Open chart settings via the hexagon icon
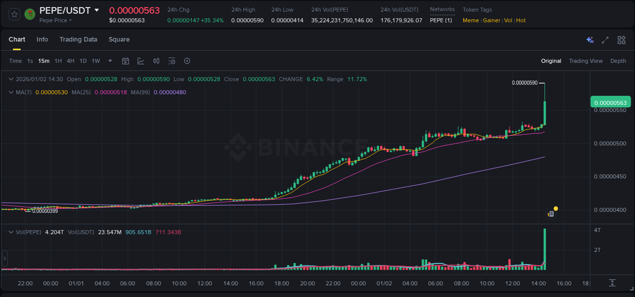The image size is (635, 297). tap(187, 61)
